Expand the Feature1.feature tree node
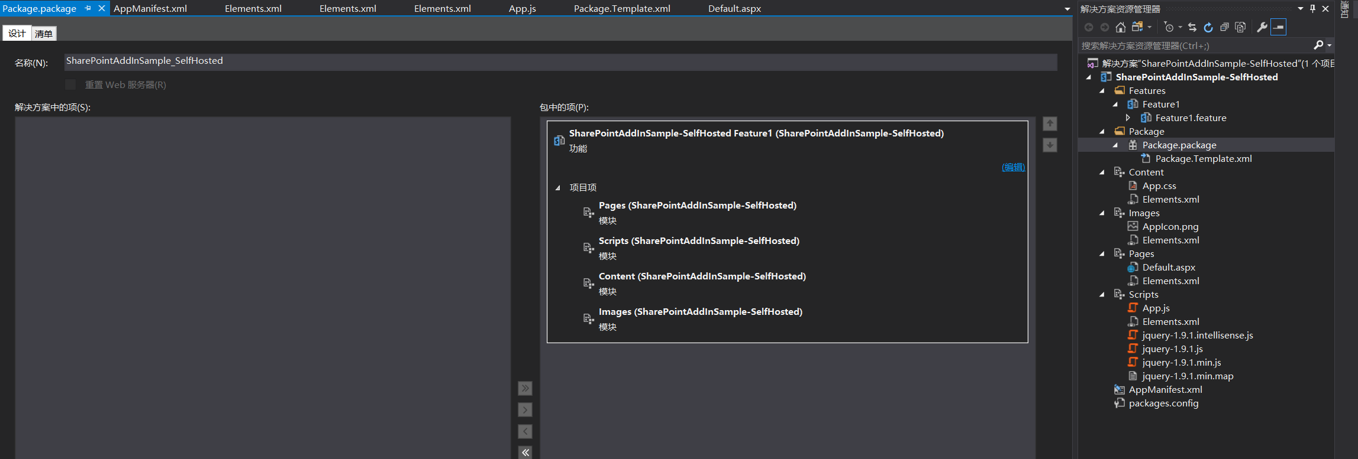The width and height of the screenshot is (1358, 459). (1128, 118)
